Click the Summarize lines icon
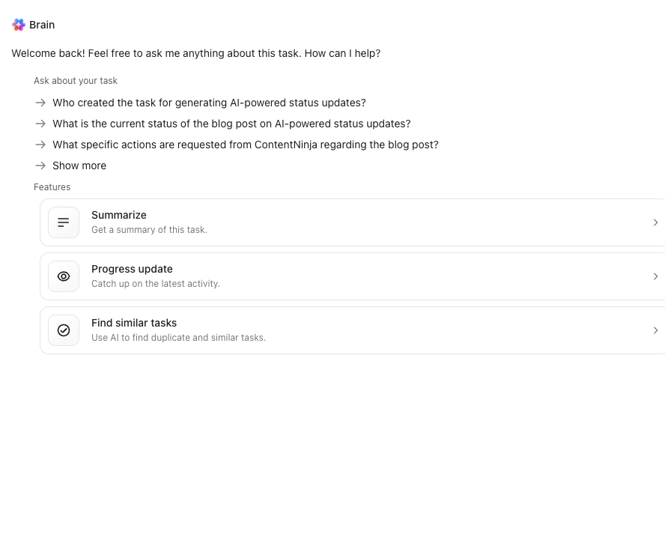The image size is (665, 537). (x=64, y=222)
